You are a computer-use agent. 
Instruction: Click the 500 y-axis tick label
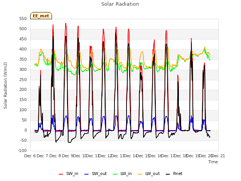[x=23, y=29]
